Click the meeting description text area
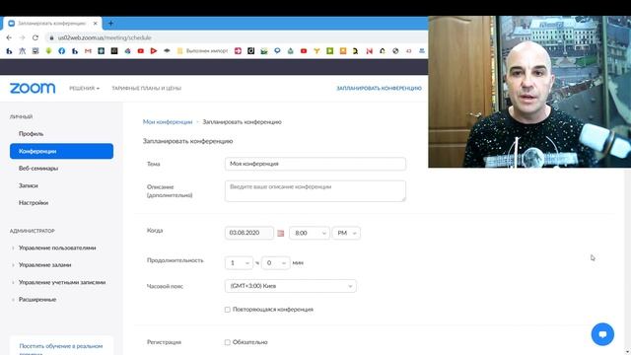The image size is (631, 355). click(315, 190)
